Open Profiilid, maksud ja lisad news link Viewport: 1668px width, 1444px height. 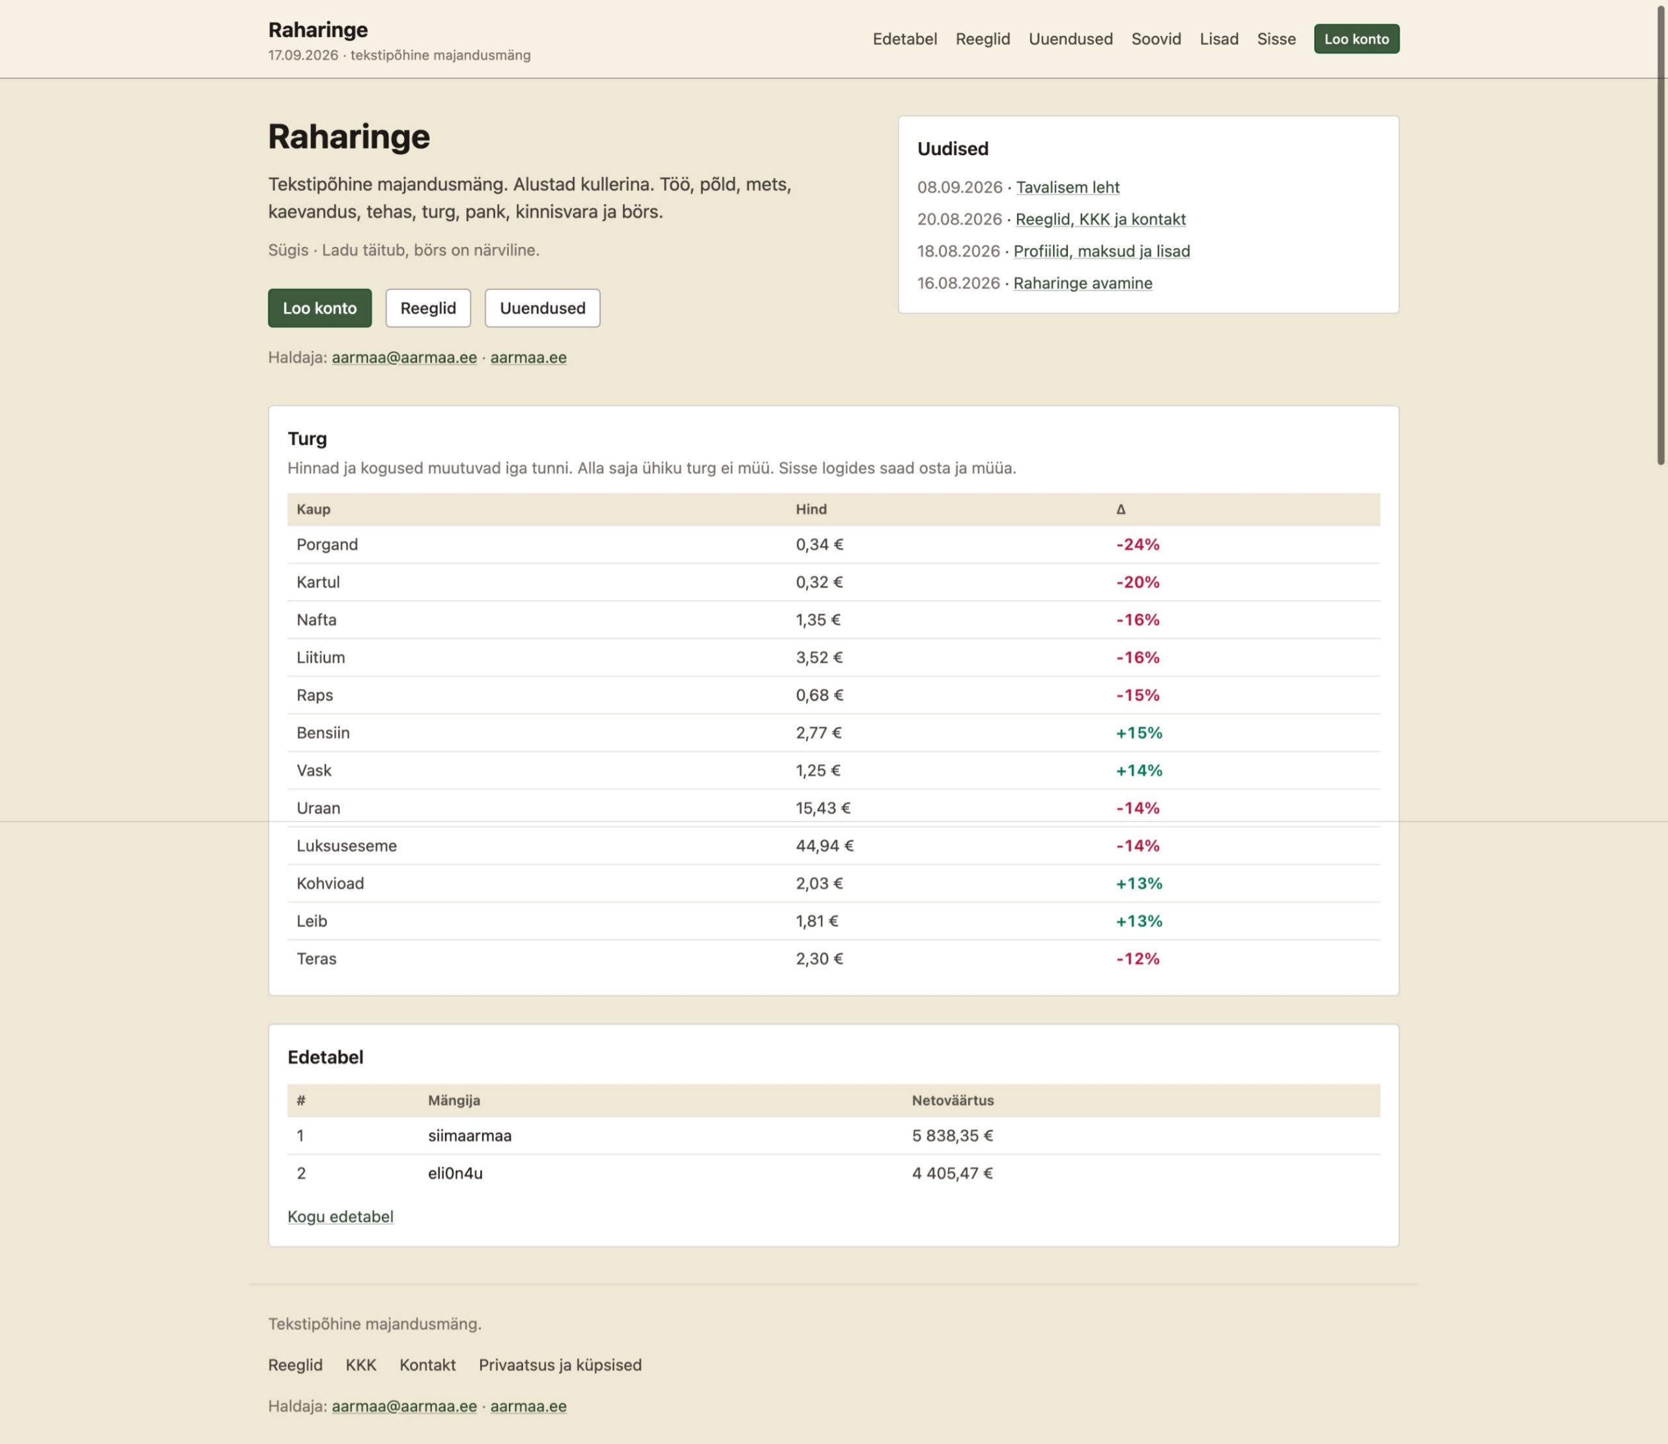(1102, 252)
